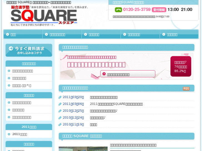Viewport: 202px width, 151px height.
Task: Click the pencil icon beside the 2011 03 20 entry
Action: pyautogui.click(x=60, y=97)
